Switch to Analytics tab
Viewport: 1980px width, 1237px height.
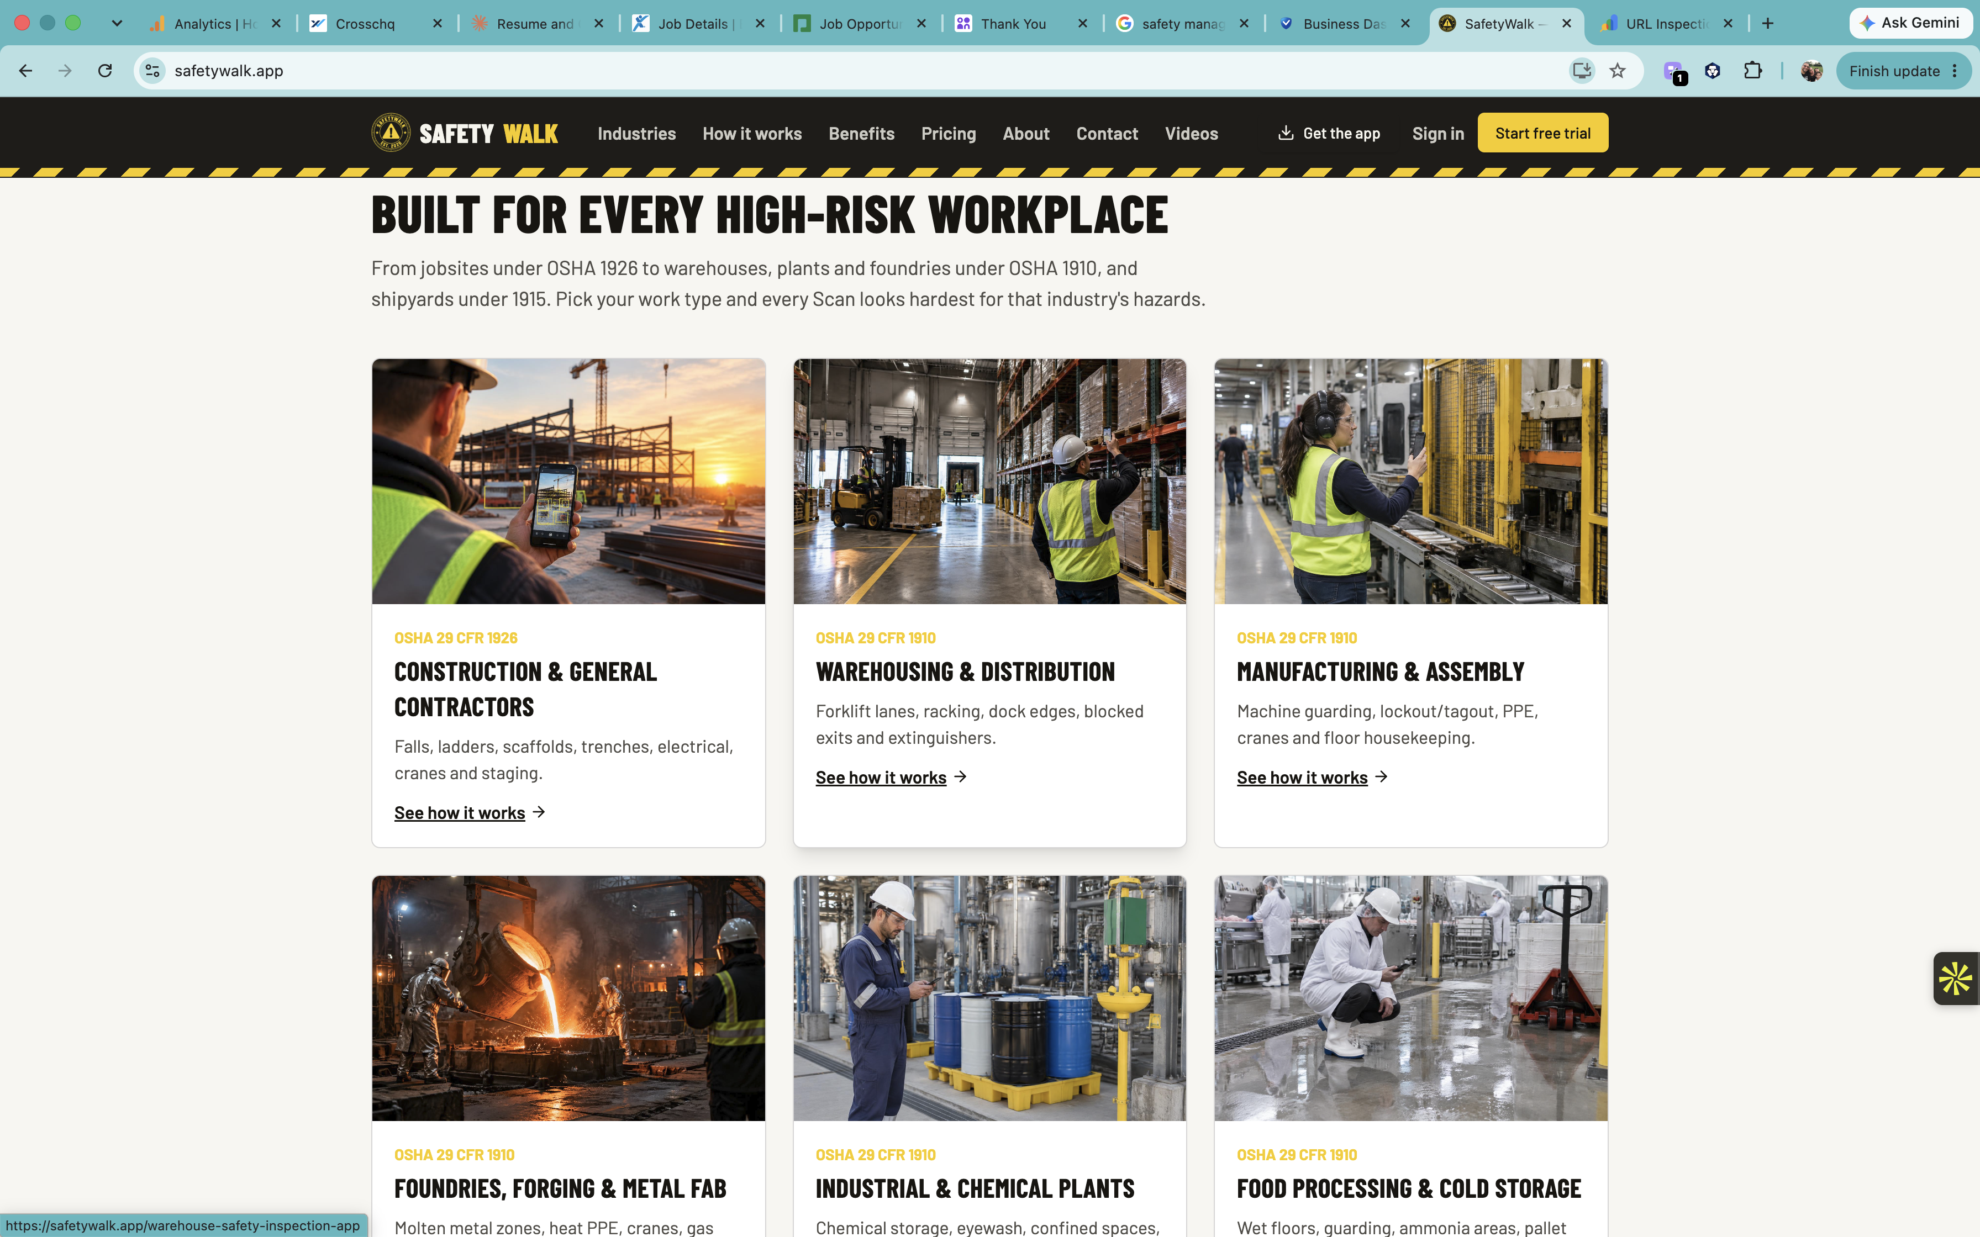[x=214, y=24]
